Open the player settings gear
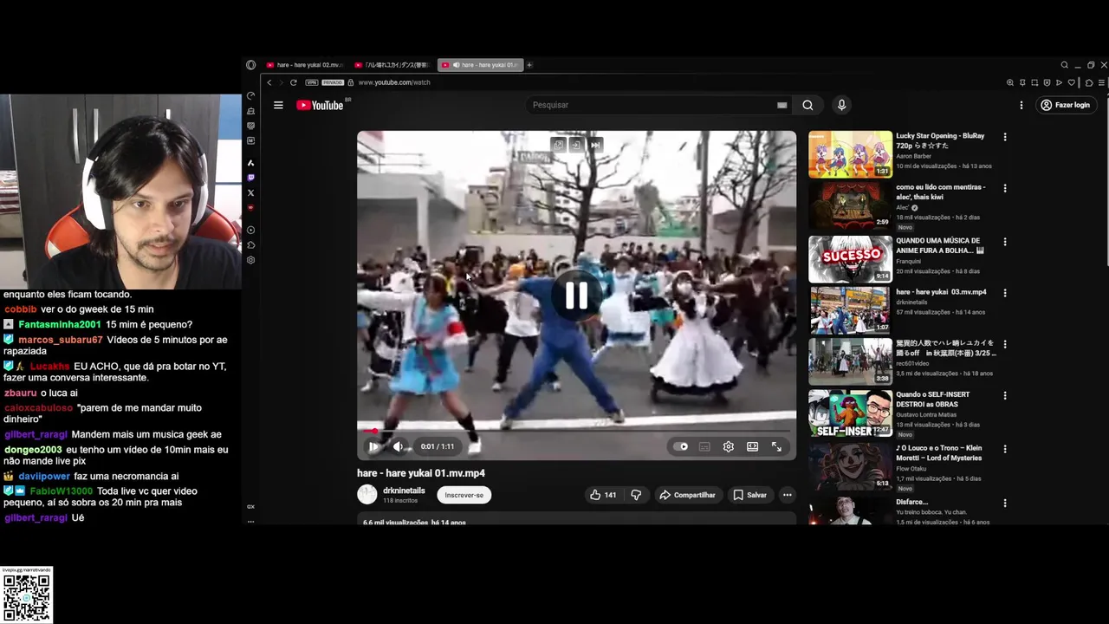Viewport: 1109px width, 624px height. 729,446
